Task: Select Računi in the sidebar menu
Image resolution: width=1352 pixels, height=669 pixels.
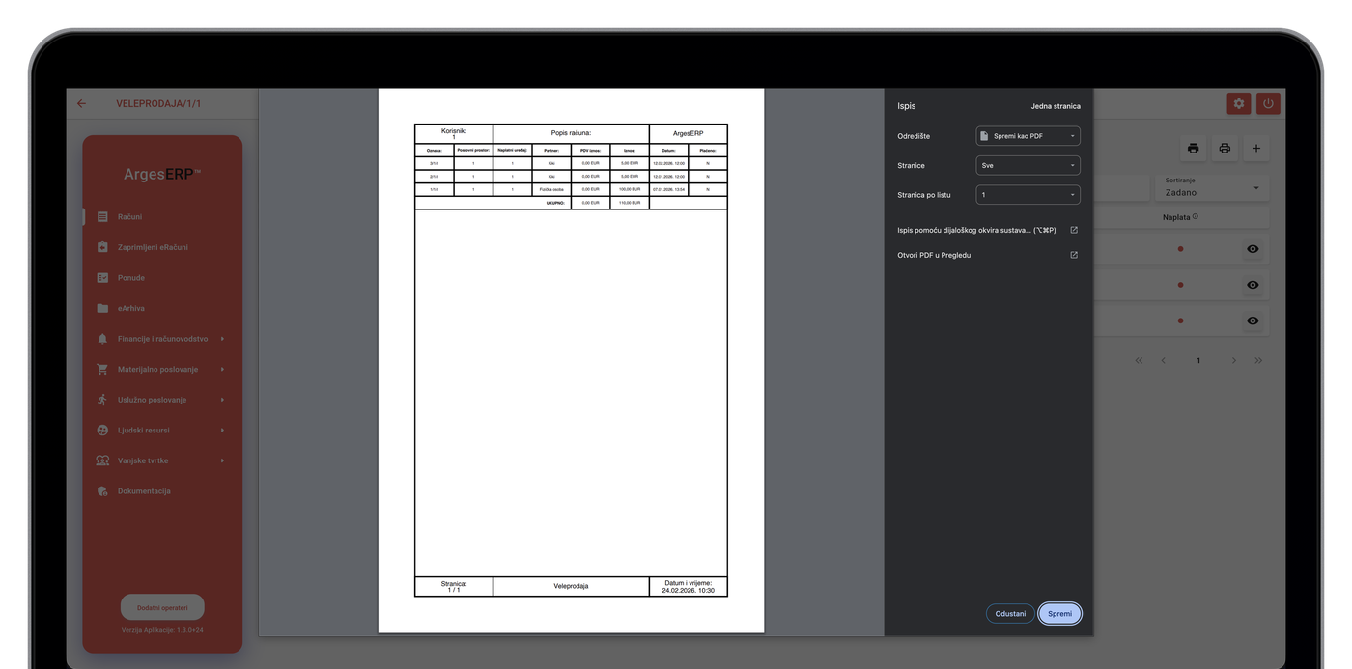Action: pos(130,217)
